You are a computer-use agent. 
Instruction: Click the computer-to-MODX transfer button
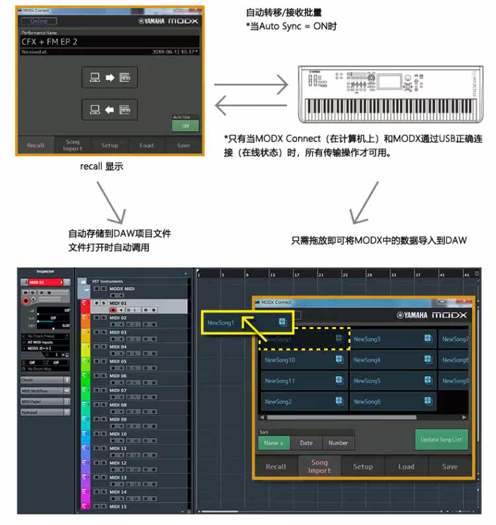(x=109, y=77)
